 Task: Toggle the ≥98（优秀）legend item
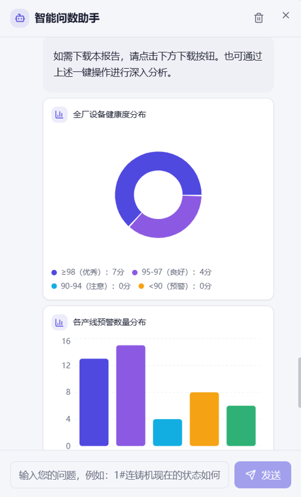pyautogui.click(x=88, y=272)
